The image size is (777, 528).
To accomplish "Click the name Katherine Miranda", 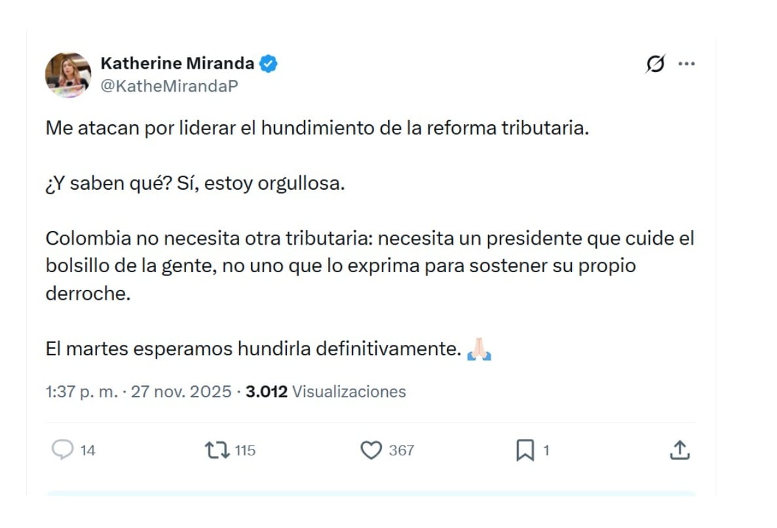I will (x=178, y=63).
